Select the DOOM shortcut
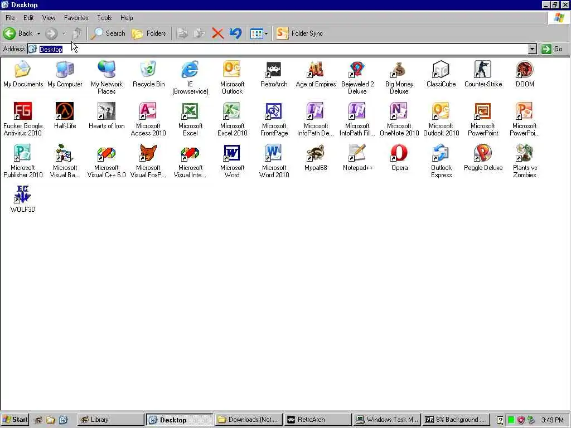This screenshot has width=571, height=428. [525, 74]
